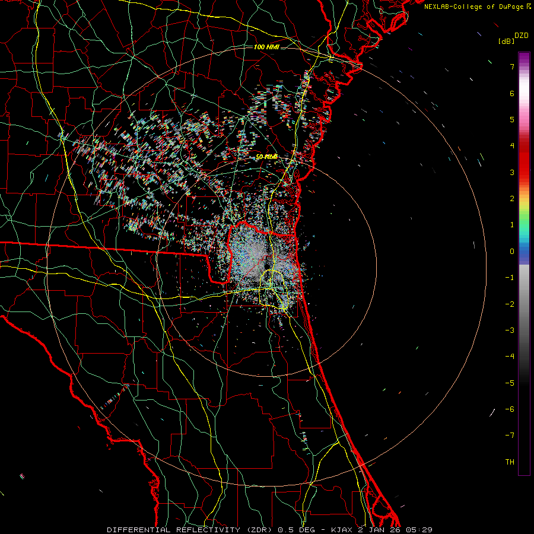This screenshot has width=534, height=534.
Task: Click the '-3' value on color scale
Action: 510,330
